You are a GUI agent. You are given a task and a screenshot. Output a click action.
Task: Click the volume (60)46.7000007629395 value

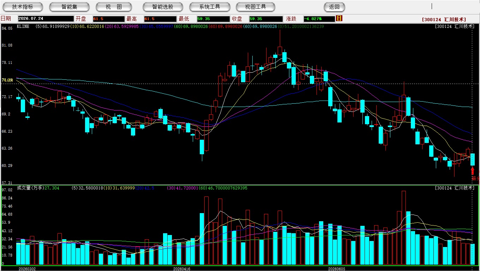pos(223,188)
